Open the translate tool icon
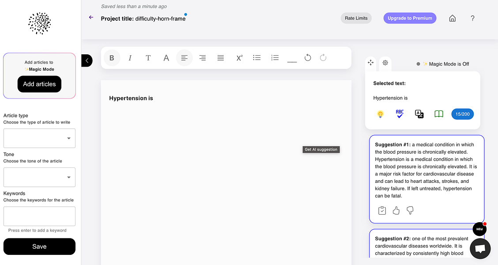Screen dimensions: 498x265 (419, 114)
